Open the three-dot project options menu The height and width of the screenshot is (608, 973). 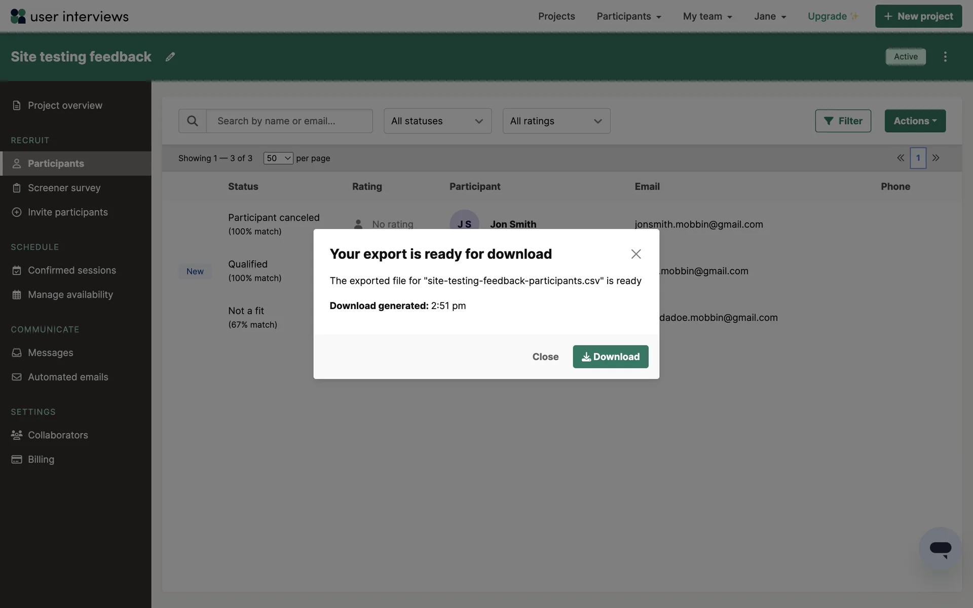(x=945, y=57)
